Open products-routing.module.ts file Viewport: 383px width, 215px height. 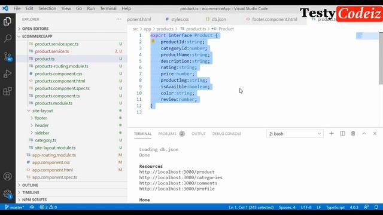coord(72,66)
